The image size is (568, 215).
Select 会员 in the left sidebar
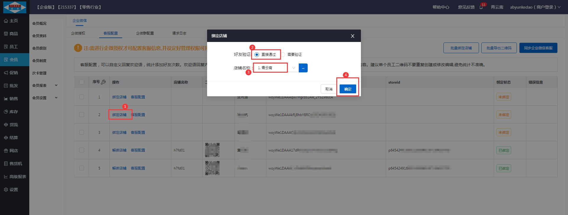pyautogui.click(x=14, y=60)
